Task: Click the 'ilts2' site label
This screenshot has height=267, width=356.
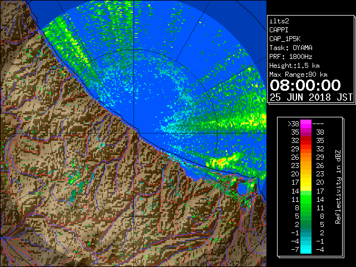Action: pyautogui.click(x=279, y=21)
